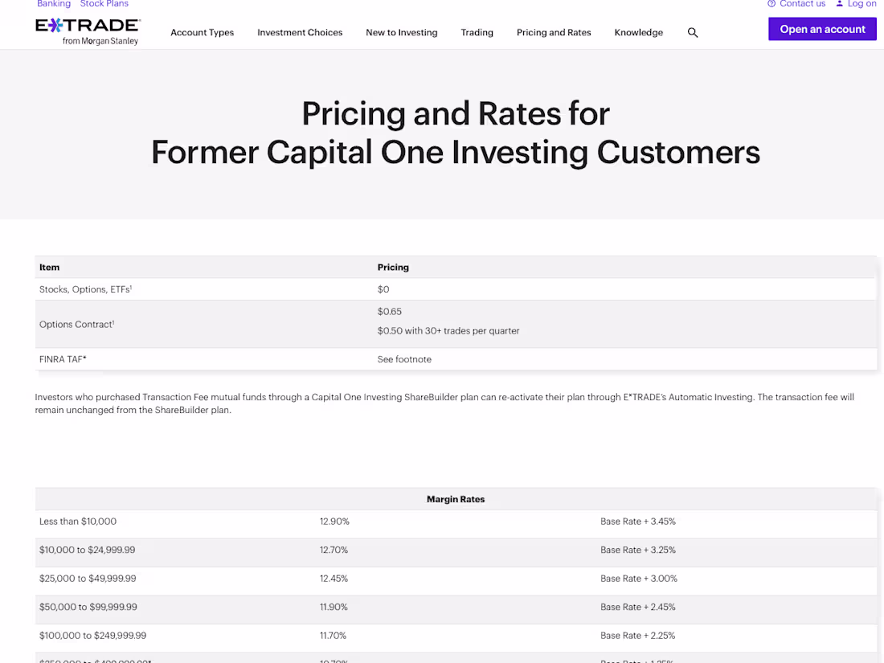Click the Contact us text link
This screenshot has width=884, height=663.
coord(802,4)
